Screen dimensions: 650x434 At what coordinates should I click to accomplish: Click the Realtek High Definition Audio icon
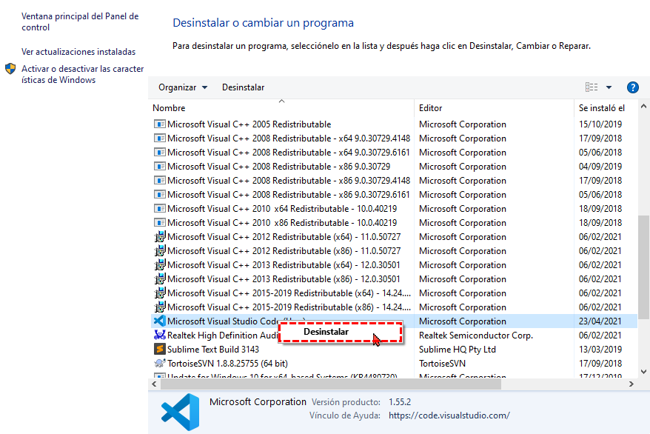(x=160, y=335)
